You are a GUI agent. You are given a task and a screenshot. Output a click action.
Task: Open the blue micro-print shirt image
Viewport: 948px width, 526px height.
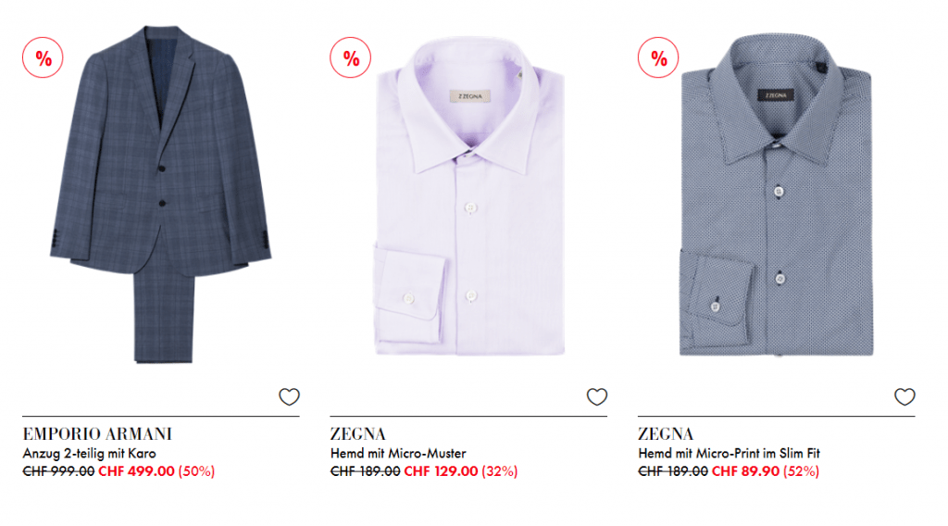tap(777, 194)
